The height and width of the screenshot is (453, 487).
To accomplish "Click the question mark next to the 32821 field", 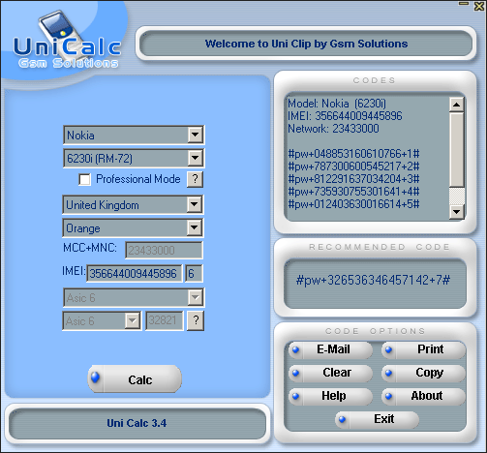I will click(196, 320).
